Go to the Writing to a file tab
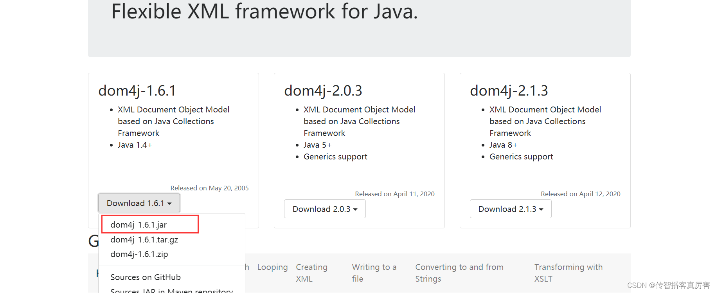 point(374,273)
